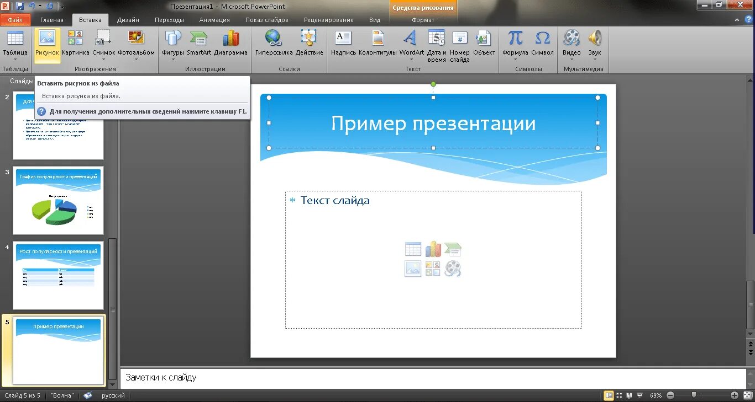Click the zoom slider handle

(694, 395)
